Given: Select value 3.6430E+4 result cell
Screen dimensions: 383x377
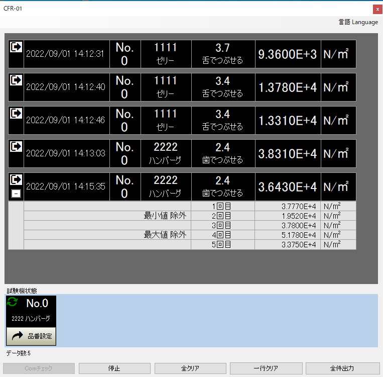Looking at the screenshot, I should tap(288, 187).
